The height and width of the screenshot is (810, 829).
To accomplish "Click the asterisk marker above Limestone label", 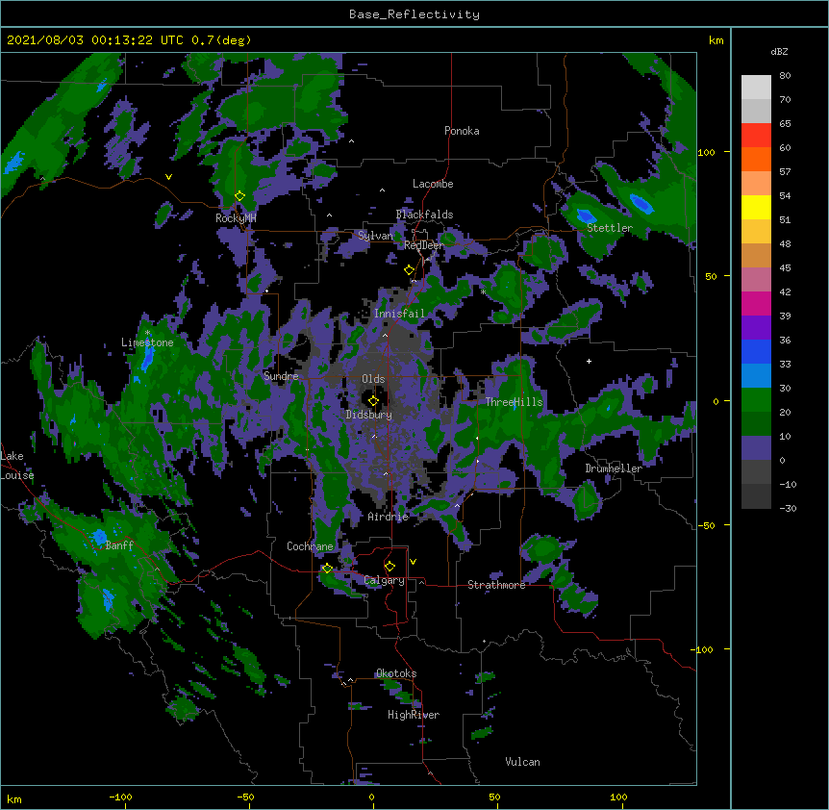I will point(147,333).
